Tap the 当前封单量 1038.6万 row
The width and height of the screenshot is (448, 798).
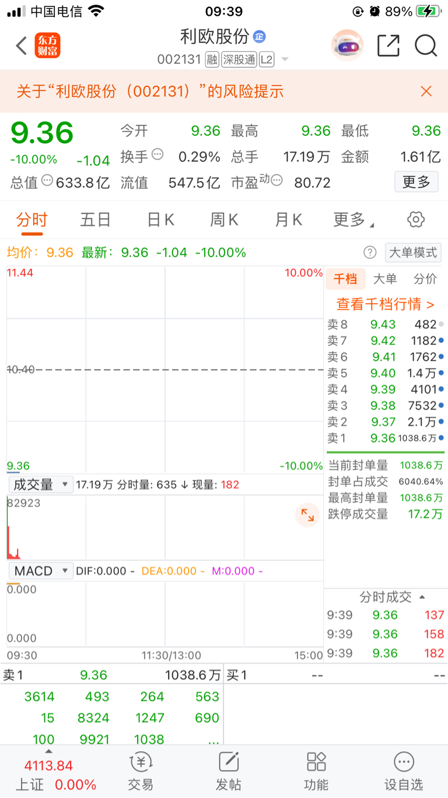pos(385,466)
